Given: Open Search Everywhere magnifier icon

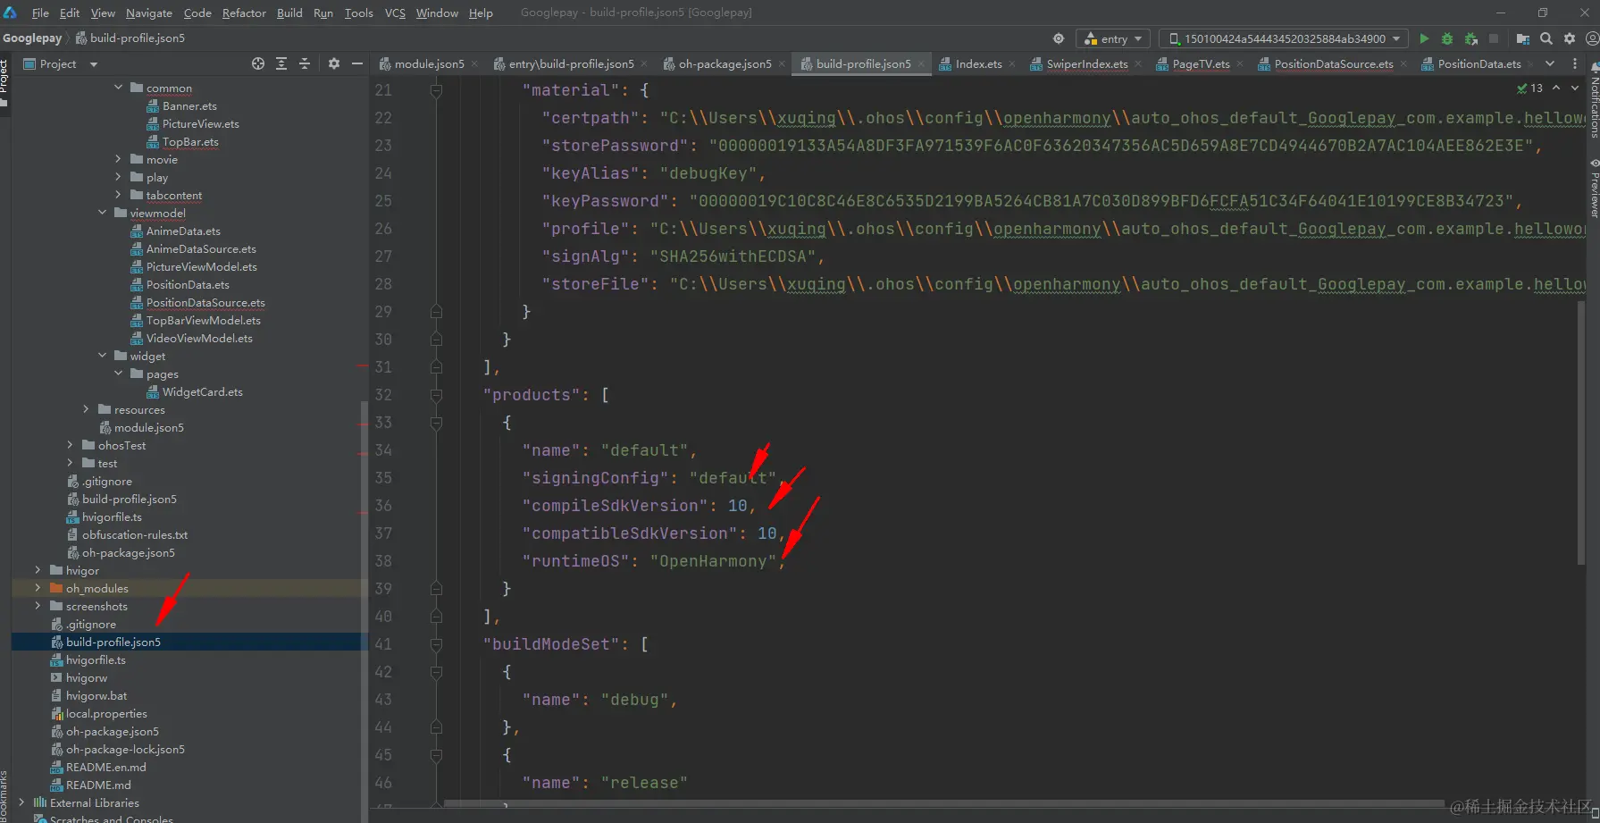Looking at the screenshot, I should (1546, 38).
